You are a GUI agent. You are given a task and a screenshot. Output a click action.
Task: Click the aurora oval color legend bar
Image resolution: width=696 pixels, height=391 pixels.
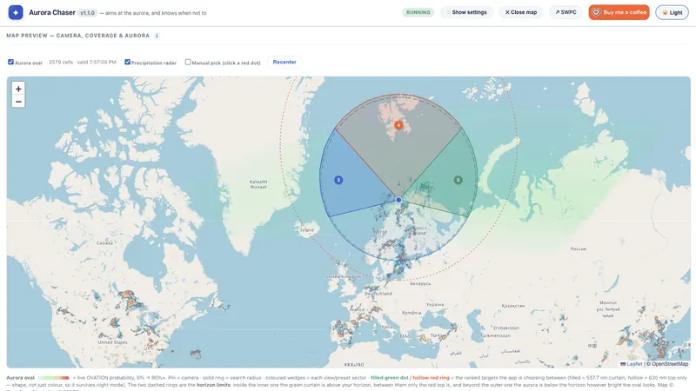point(54,378)
